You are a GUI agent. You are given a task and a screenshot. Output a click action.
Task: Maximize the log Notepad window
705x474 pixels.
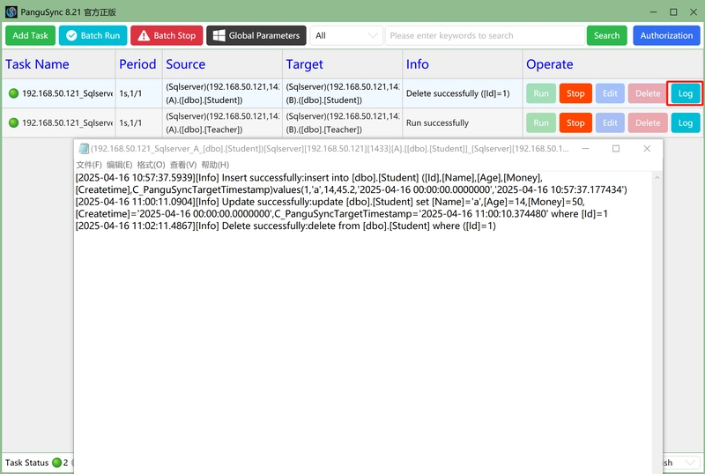click(x=616, y=148)
